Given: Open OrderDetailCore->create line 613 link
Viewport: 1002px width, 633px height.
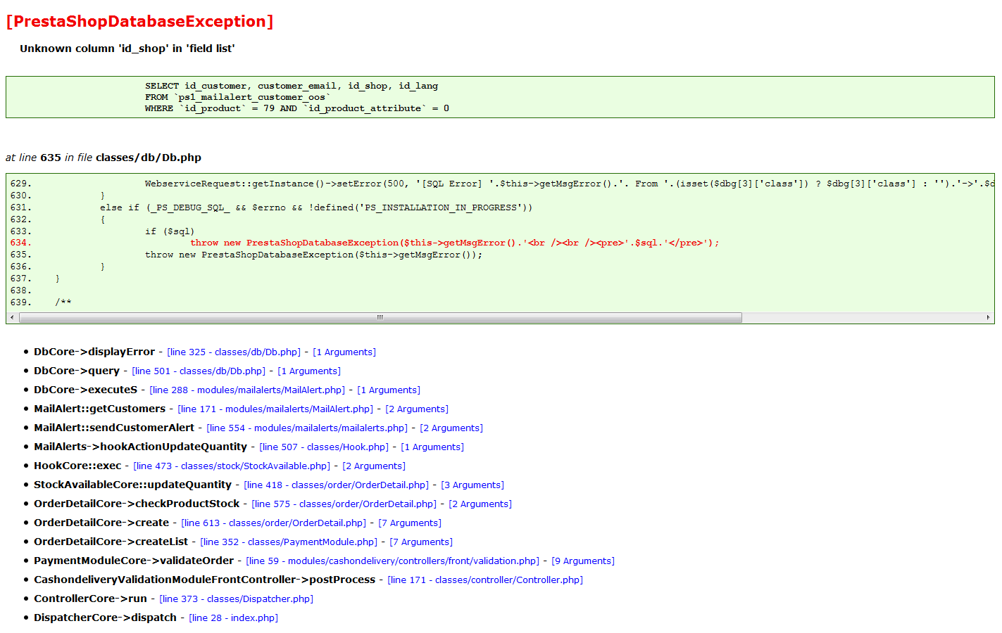Looking at the screenshot, I should point(273,523).
